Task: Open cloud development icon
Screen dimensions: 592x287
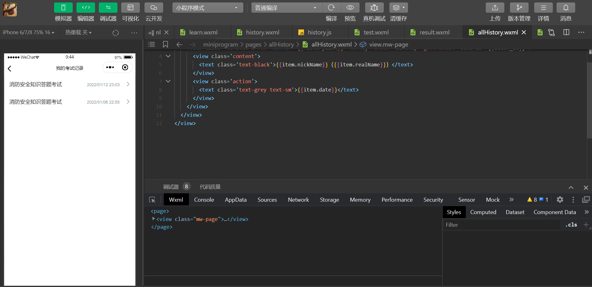Action: click(x=154, y=8)
